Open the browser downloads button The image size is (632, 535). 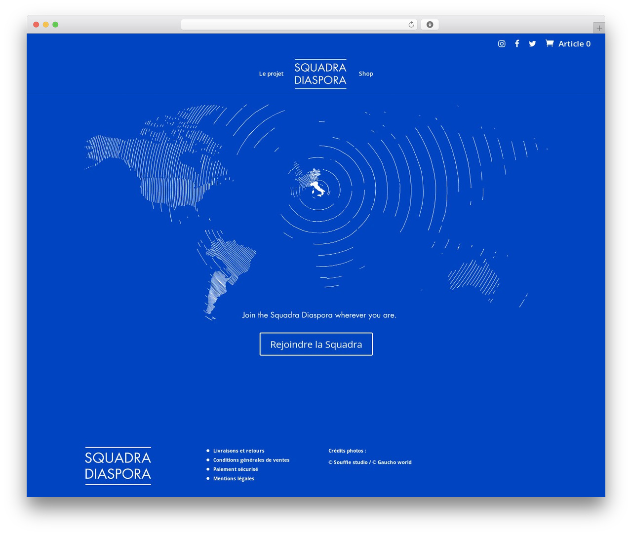[430, 25]
